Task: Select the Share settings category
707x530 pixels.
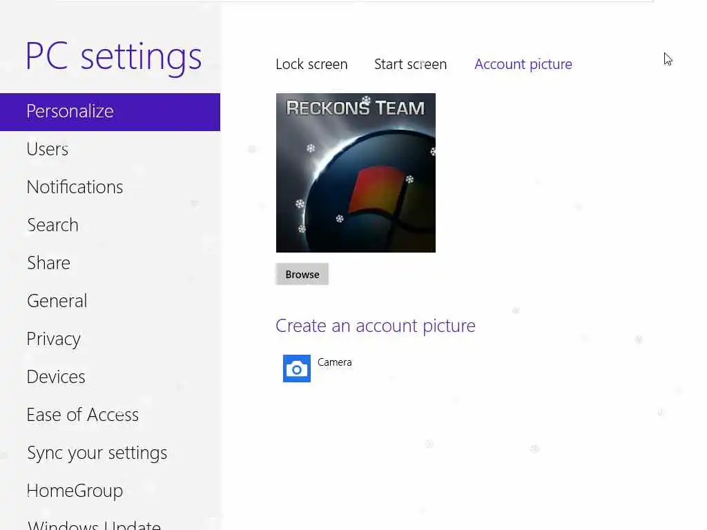Action: (49, 263)
